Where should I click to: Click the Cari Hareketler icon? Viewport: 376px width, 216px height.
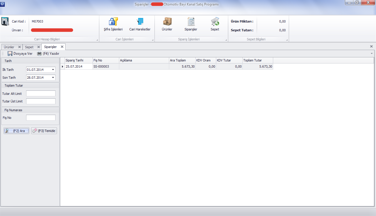pos(140,22)
